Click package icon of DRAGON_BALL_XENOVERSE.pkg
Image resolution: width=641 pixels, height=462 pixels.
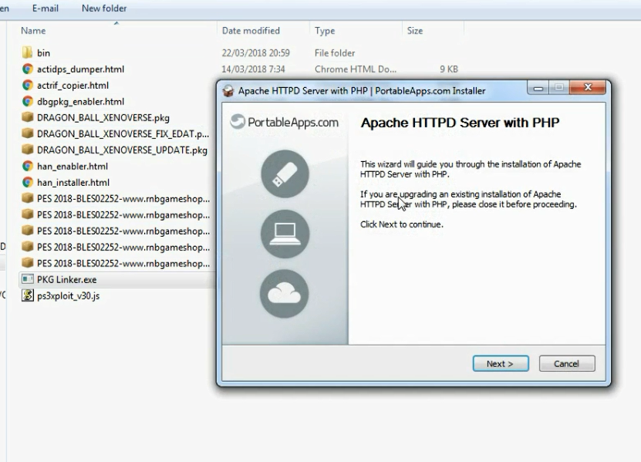tap(28, 117)
